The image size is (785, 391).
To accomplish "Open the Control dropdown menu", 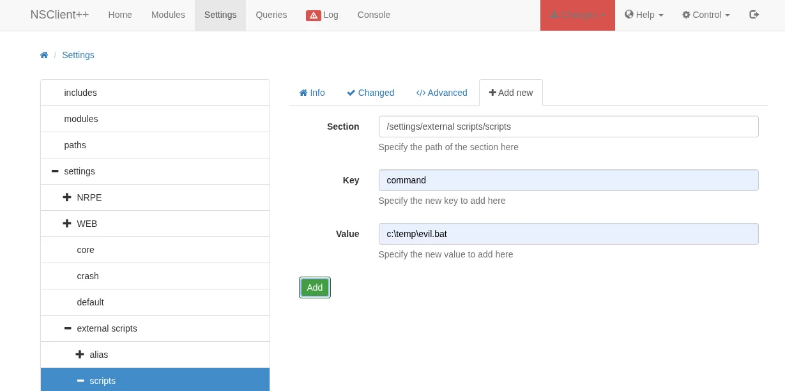I will tap(706, 15).
